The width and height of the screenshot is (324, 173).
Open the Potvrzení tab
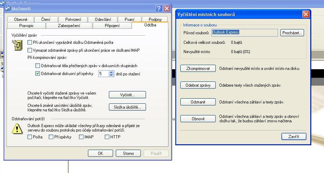[73, 20]
